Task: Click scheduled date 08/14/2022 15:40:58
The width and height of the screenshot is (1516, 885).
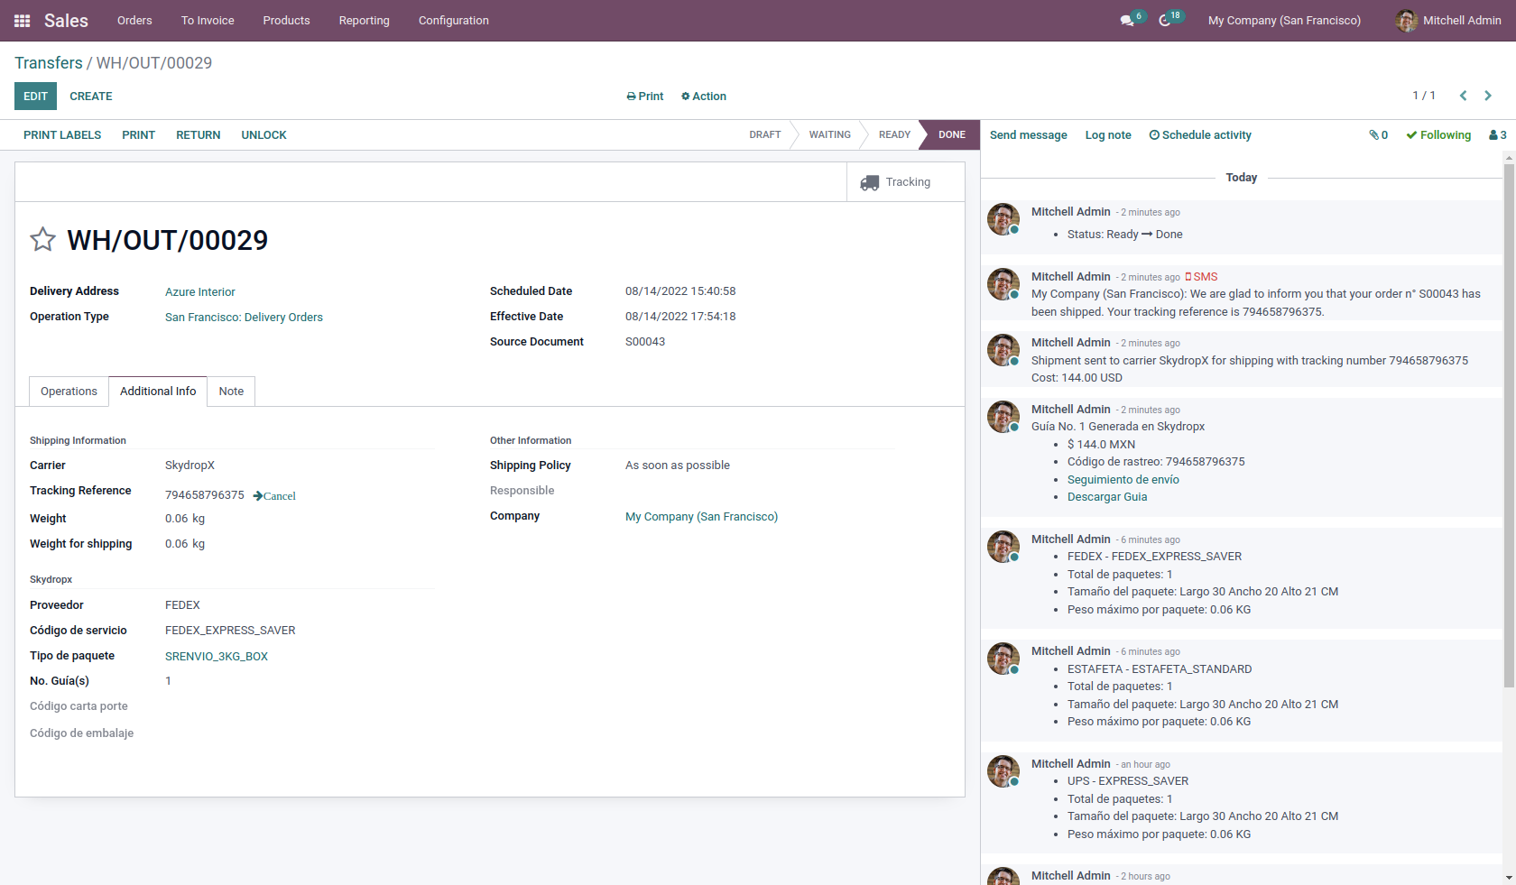Action: (680, 291)
